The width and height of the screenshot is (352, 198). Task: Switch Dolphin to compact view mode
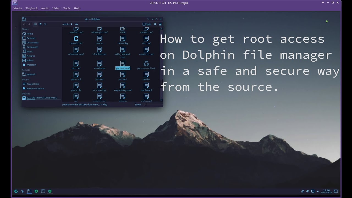click(40, 24)
